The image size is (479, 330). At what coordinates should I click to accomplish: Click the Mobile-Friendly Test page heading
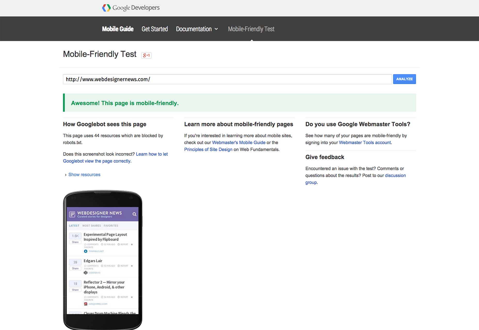point(100,54)
